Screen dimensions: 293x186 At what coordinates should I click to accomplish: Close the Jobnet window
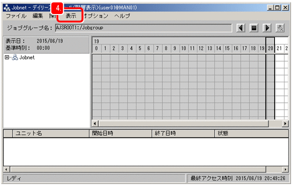285,8
